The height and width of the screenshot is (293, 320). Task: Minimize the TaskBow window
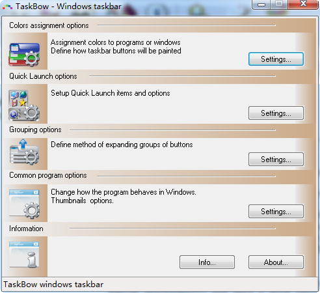pos(261,5)
